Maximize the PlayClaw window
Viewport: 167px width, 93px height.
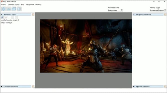(x=159, y=1)
